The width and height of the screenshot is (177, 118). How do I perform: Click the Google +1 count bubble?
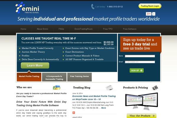[x=154, y=14]
